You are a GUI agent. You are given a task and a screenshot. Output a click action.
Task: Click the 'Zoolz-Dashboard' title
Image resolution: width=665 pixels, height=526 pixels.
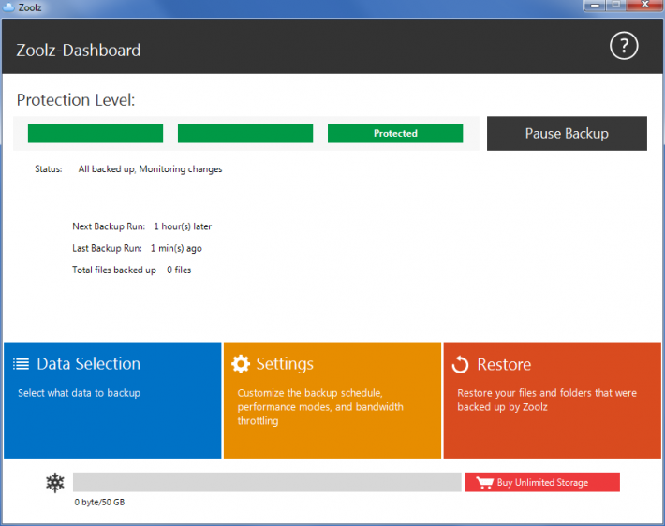pos(79,51)
